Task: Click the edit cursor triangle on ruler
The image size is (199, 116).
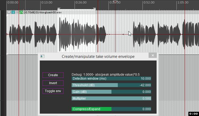Action: pyautogui.click(x=115, y=2)
